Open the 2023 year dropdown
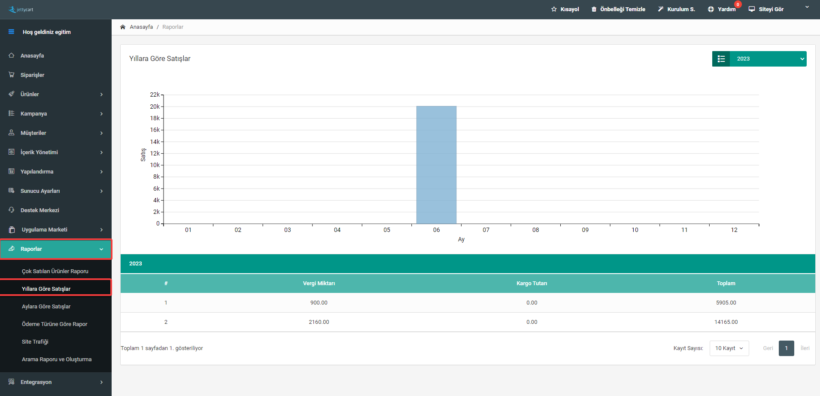This screenshot has width=820, height=396. 768,59
